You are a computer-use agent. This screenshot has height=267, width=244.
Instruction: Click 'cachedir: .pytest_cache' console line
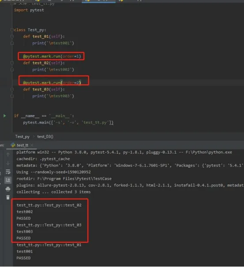coord(43,159)
